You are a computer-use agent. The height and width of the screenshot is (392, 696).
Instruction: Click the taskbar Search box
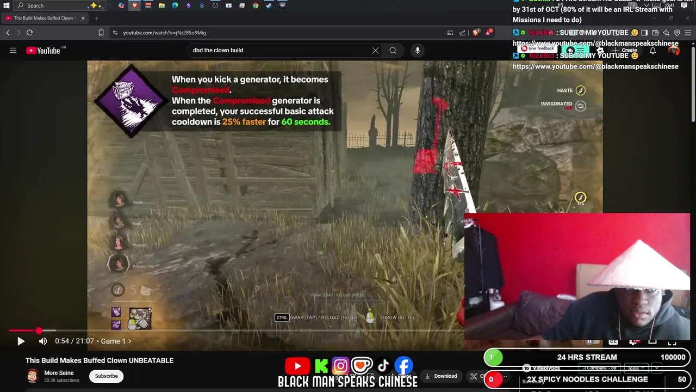59,5
